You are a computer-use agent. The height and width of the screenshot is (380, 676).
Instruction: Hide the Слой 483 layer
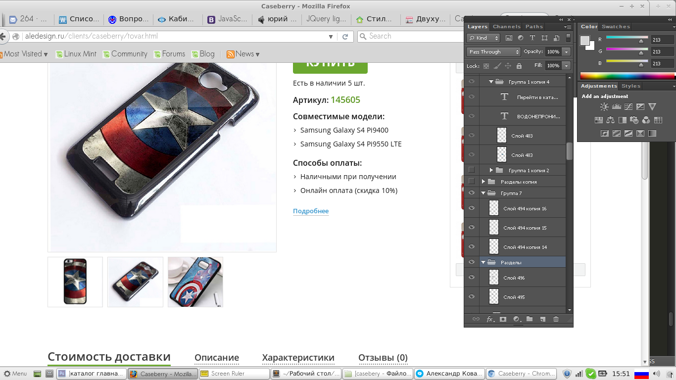click(472, 154)
